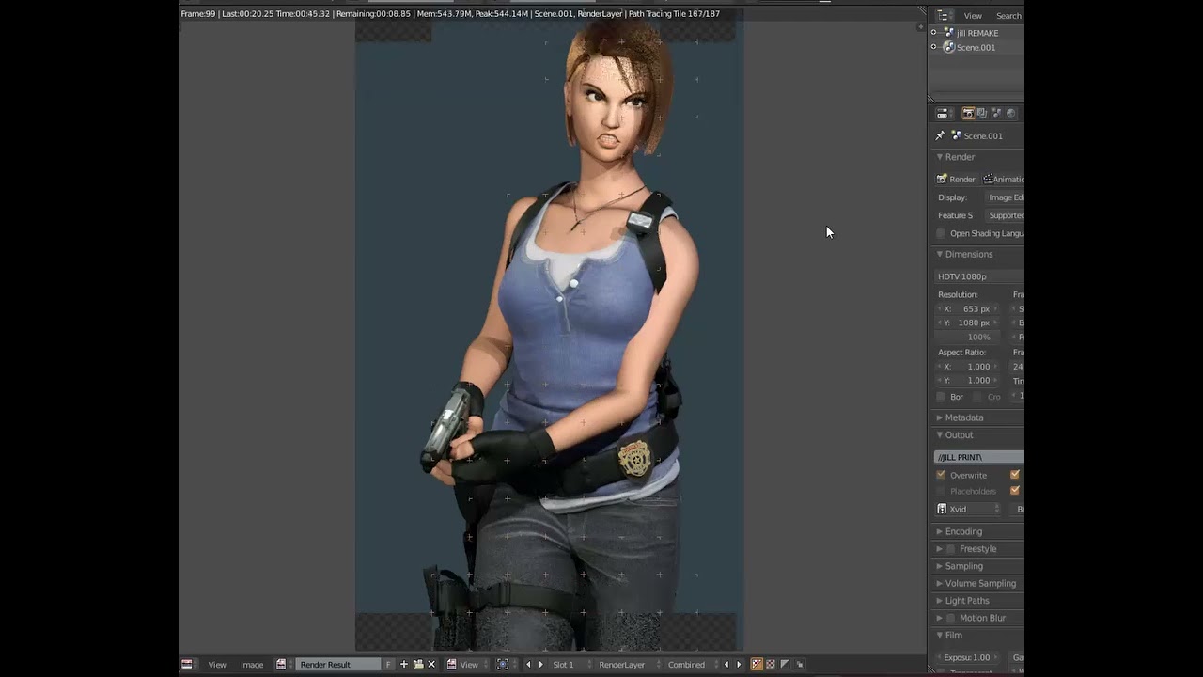Viewport: 1203px width, 677px height.
Task: Open the image editor type selector icon
Action: tap(187, 664)
